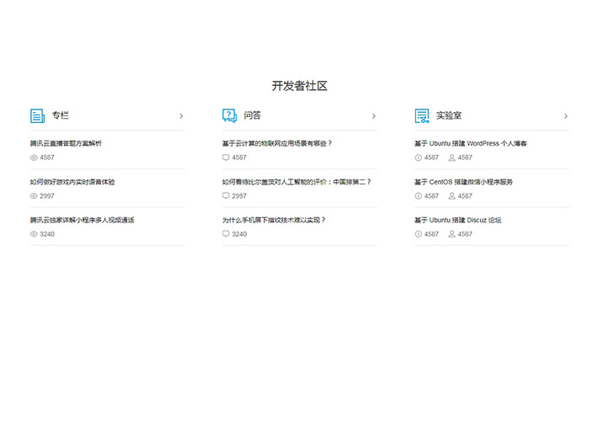The height and width of the screenshot is (422, 598).
Task: Click comment icon under 为什么手机屏下指纹技术难以实现
Action: [x=226, y=233]
